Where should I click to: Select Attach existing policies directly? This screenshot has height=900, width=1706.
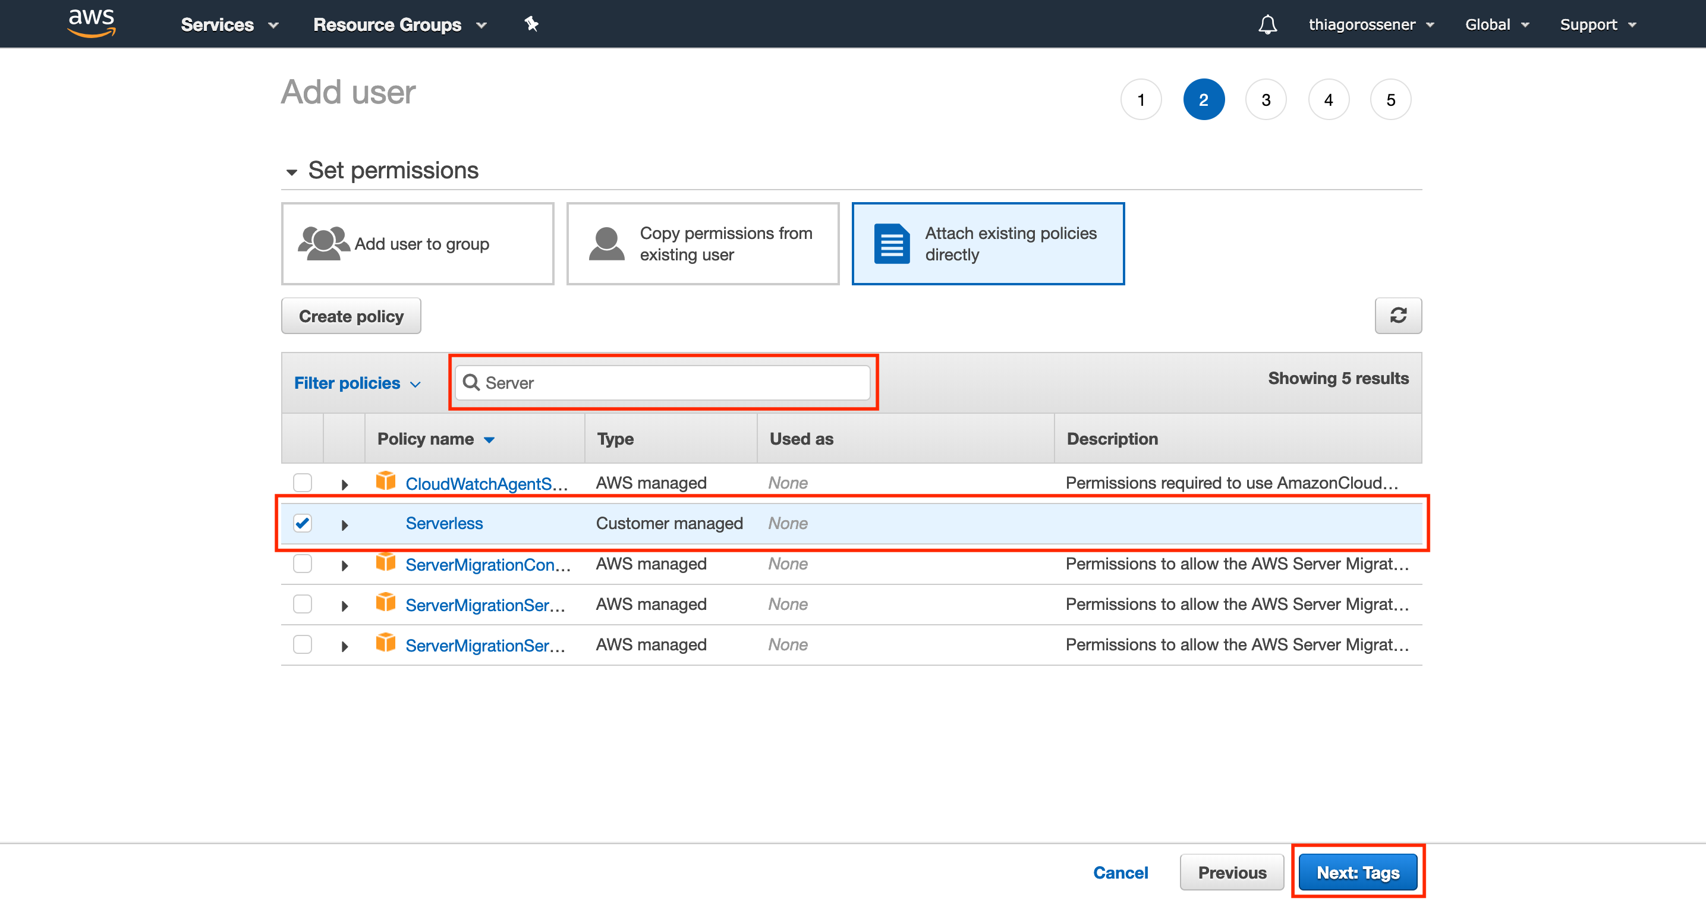[x=987, y=244]
